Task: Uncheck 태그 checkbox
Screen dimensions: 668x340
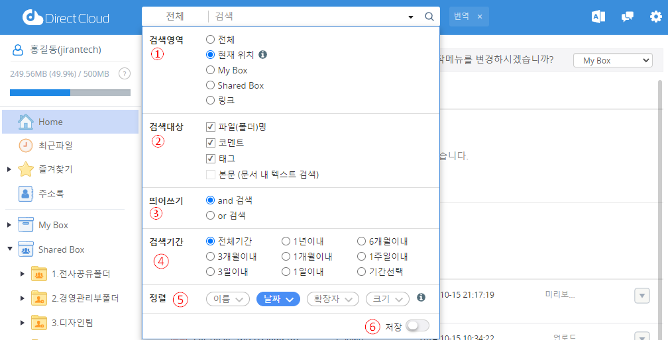Action: click(211, 159)
